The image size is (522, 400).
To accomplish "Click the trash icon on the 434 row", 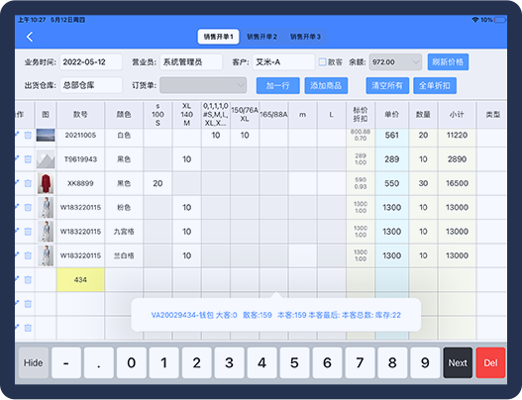I will 28,280.
